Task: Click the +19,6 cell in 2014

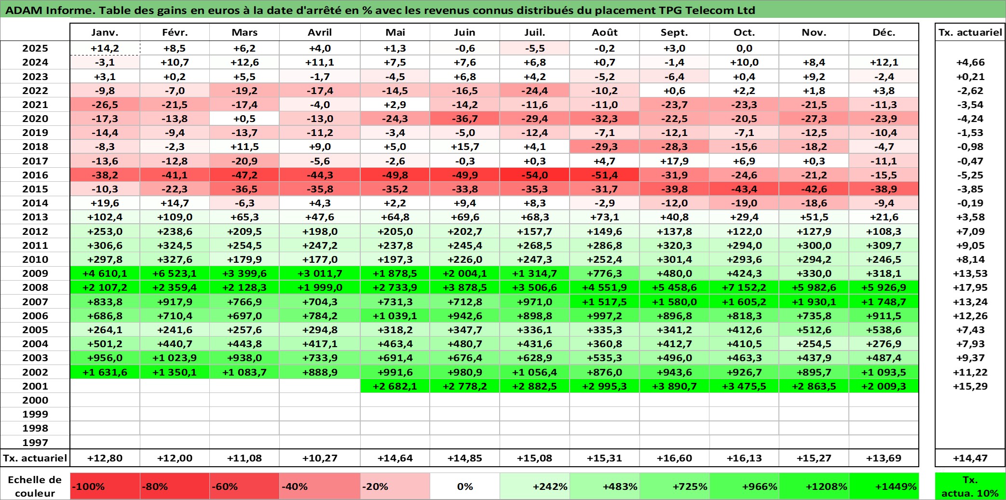Action: (105, 203)
